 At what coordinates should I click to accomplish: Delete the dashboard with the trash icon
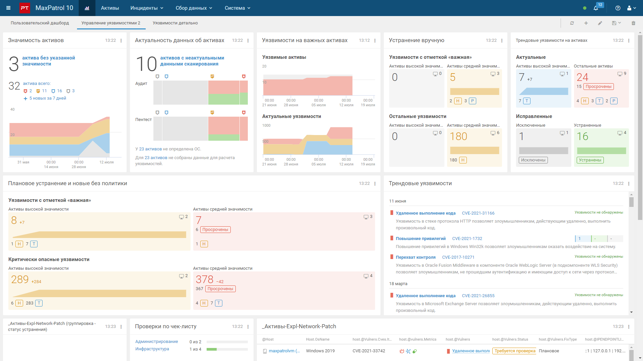point(633,23)
